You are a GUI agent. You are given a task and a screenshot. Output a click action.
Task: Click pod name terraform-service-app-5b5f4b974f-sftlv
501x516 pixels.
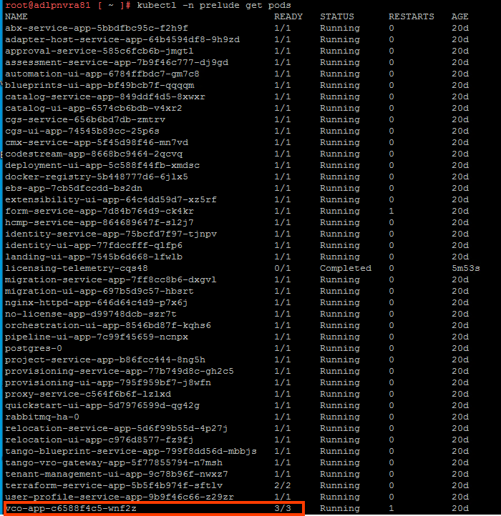coord(114,485)
